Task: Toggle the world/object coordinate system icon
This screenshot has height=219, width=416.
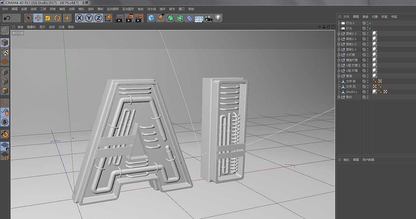Action: point(108,18)
